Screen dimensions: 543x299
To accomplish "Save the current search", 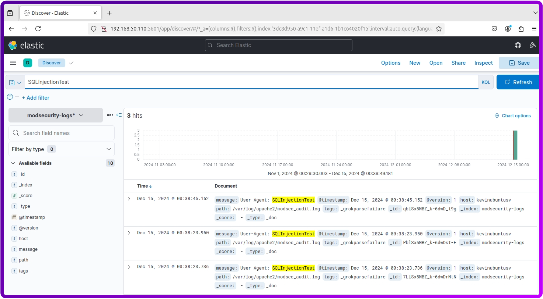I will pos(519,63).
